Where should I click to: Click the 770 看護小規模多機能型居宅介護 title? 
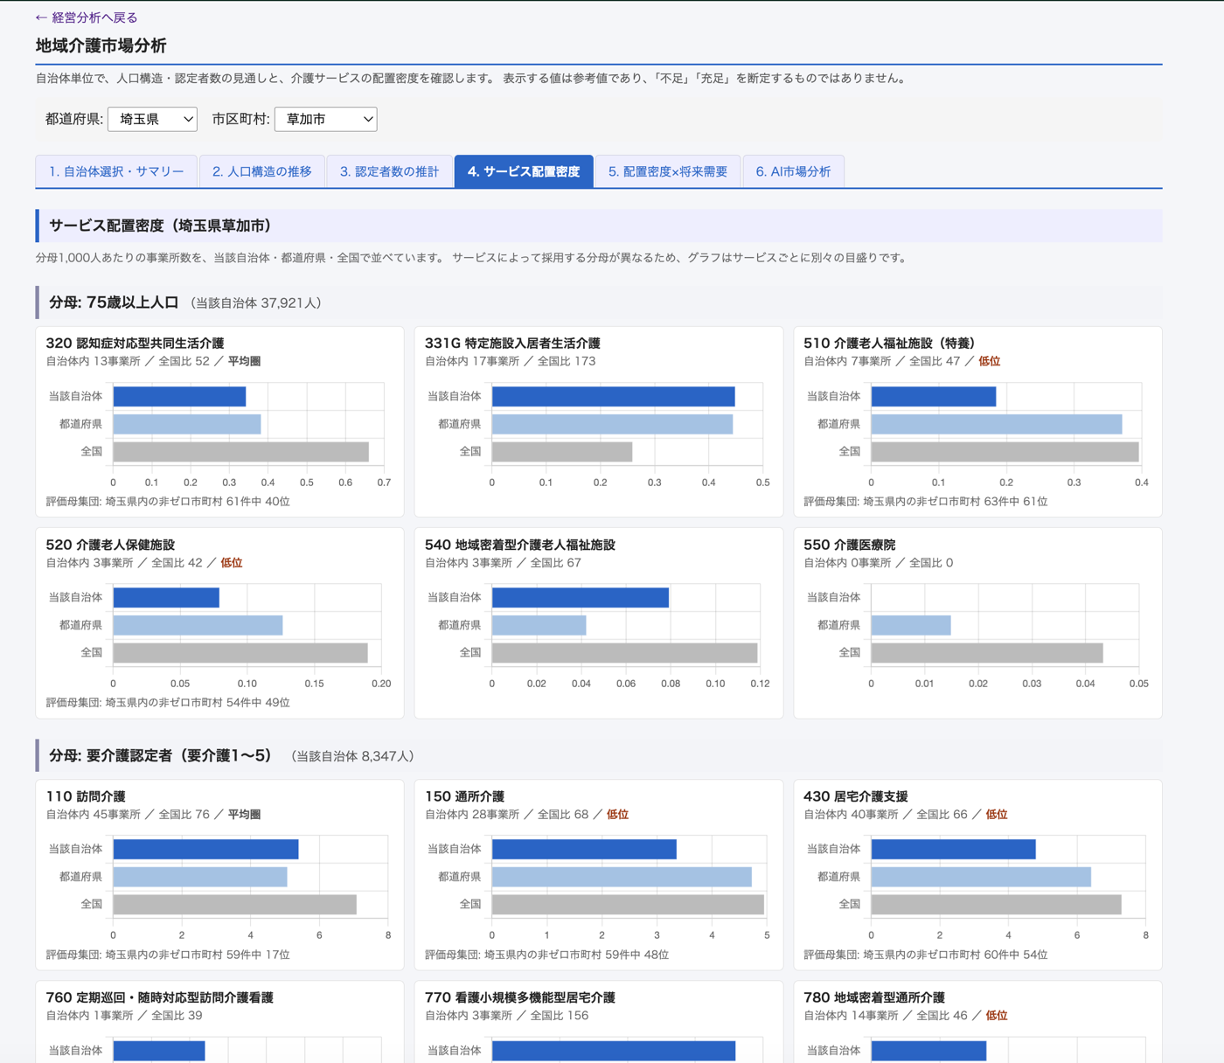(520, 997)
